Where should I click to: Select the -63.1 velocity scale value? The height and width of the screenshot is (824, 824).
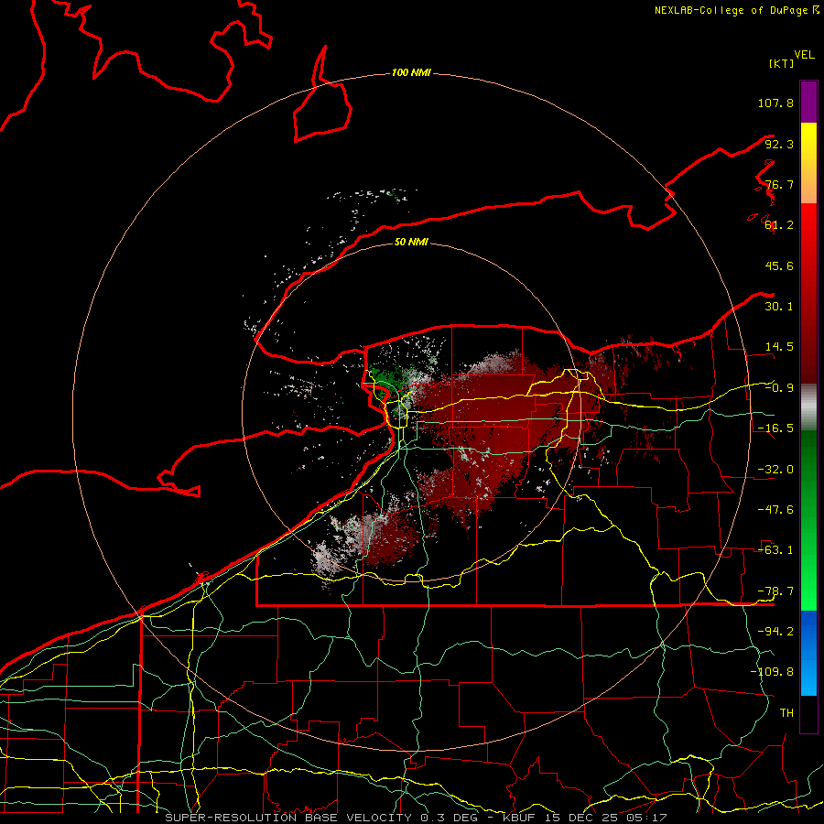pos(775,550)
